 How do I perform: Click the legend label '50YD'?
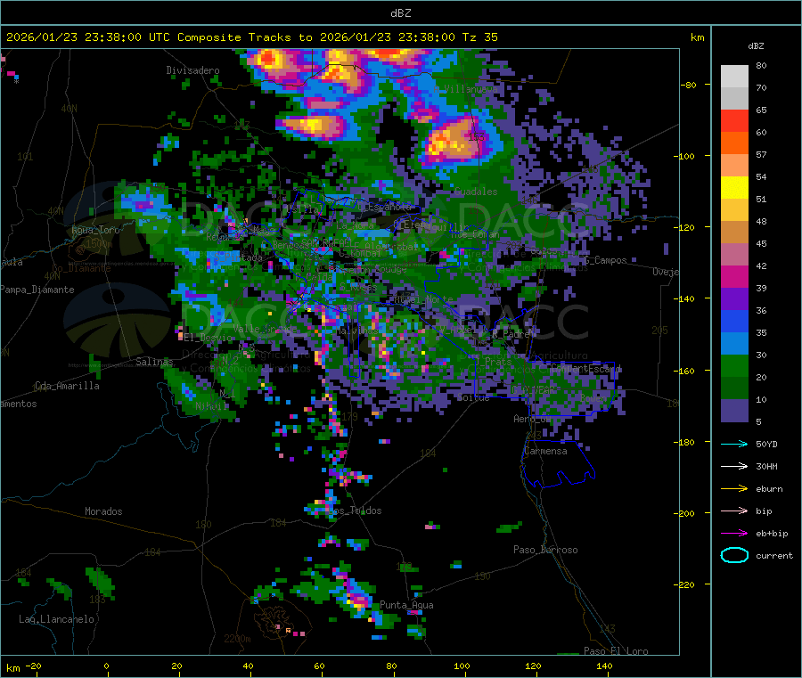[766, 444]
